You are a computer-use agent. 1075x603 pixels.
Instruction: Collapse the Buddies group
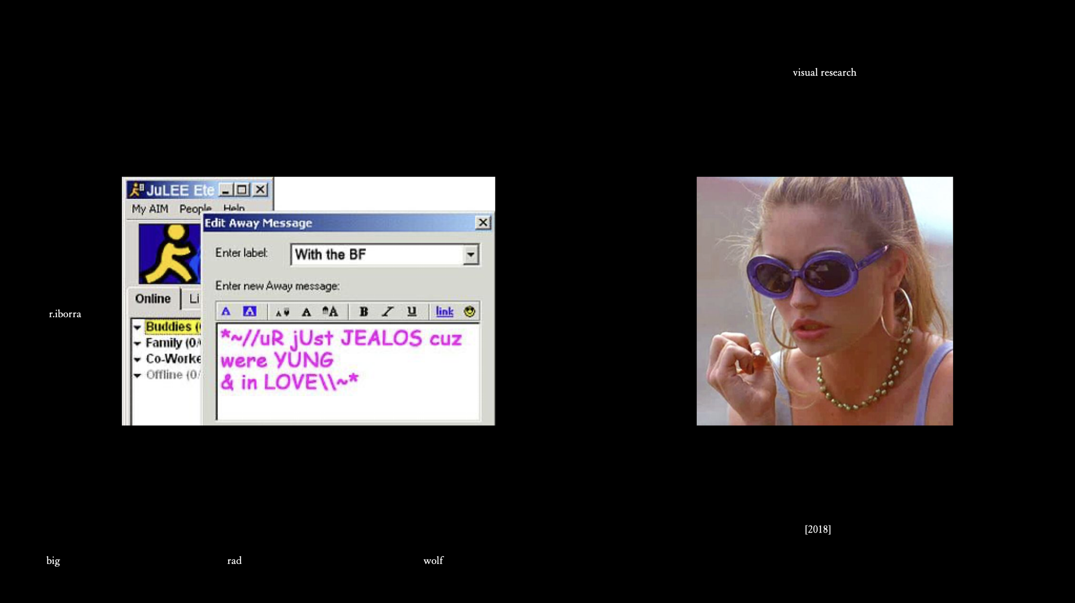tap(137, 328)
